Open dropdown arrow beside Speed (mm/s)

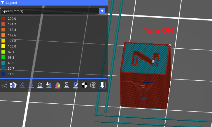pos(102,11)
